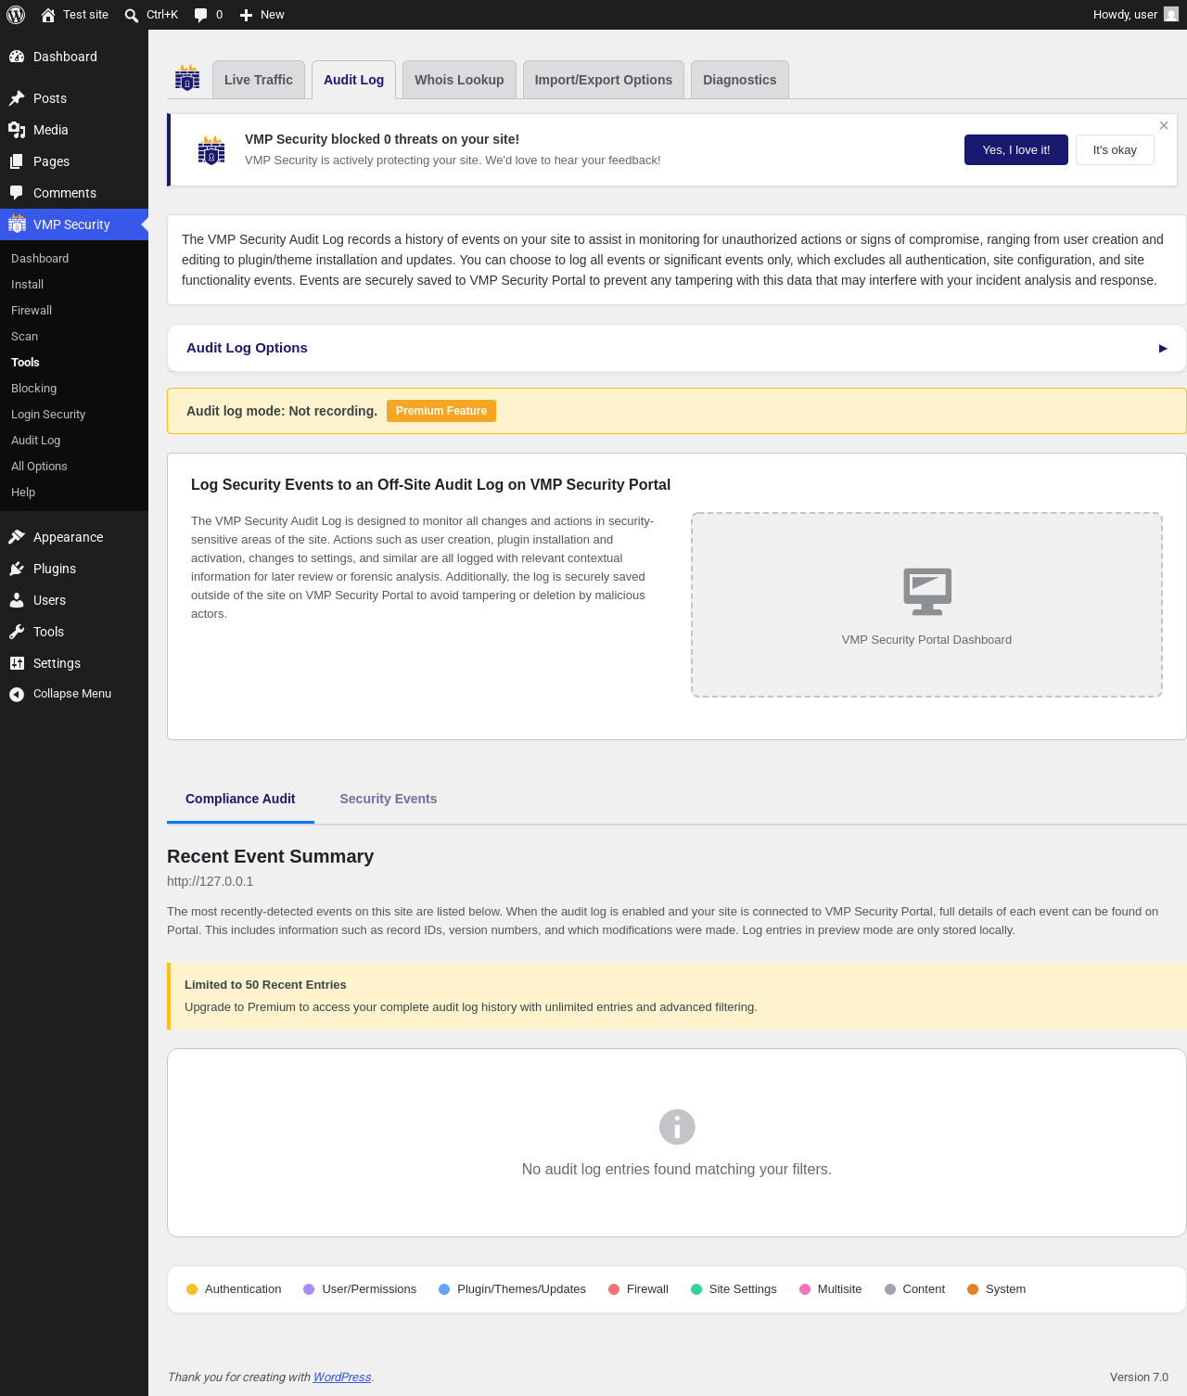
Task: Click the VMP Security shield icon in sidebar
Action: pos(17,224)
